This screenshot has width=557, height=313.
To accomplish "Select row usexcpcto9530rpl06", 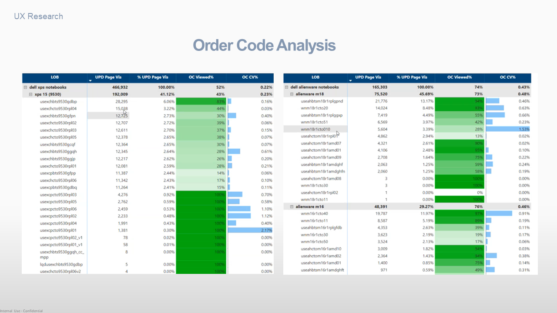I will point(148,209).
